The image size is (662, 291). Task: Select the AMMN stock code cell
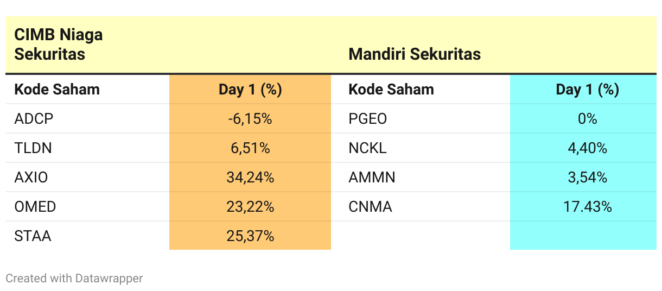[x=372, y=178]
